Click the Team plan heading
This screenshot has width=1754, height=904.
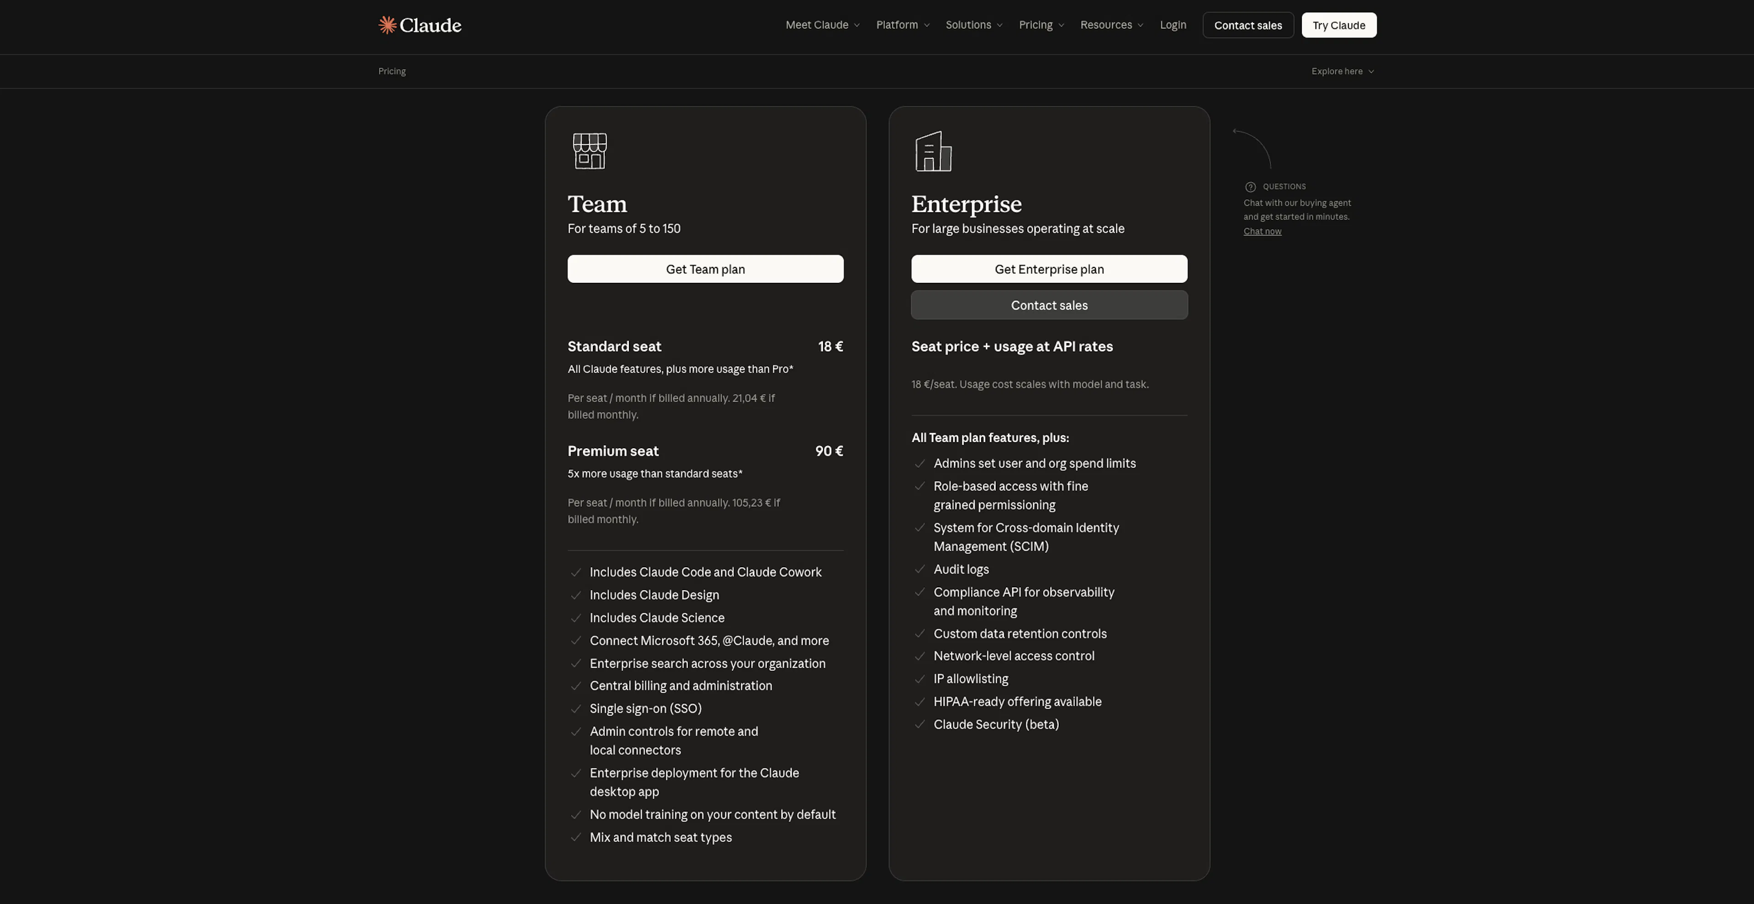pyautogui.click(x=597, y=204)
